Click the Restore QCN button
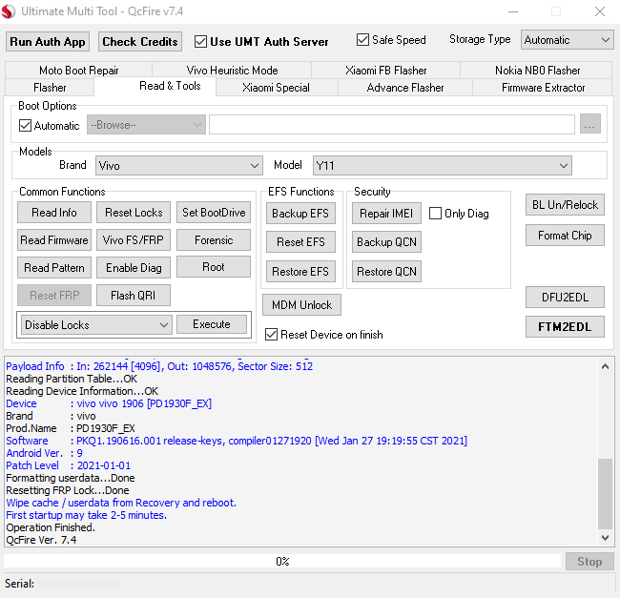The height and width of the screenshot is (598, 620). click(386, 272)
